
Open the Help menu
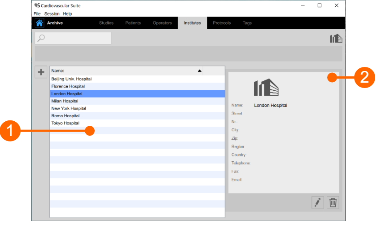[67, 14]
